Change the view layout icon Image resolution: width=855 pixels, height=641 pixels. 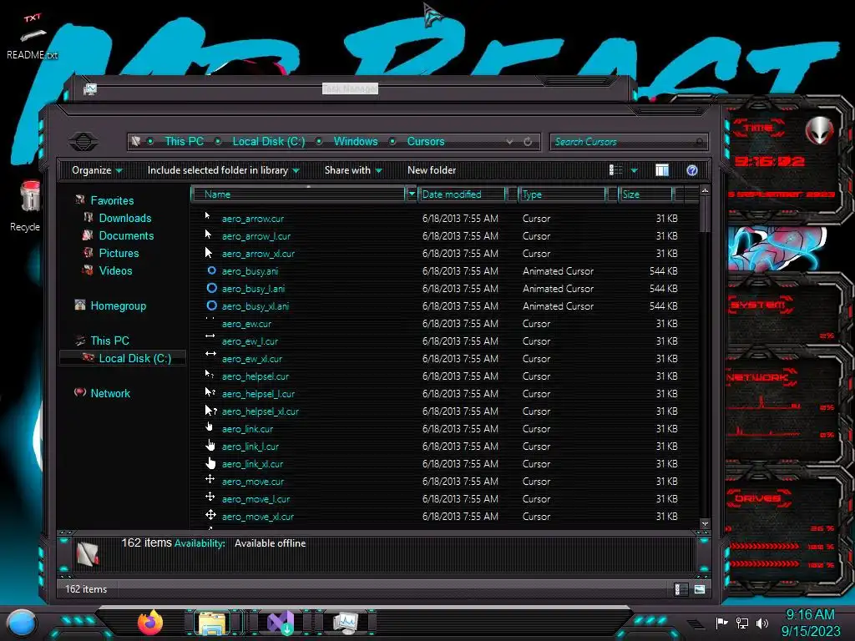pos(615,170)
